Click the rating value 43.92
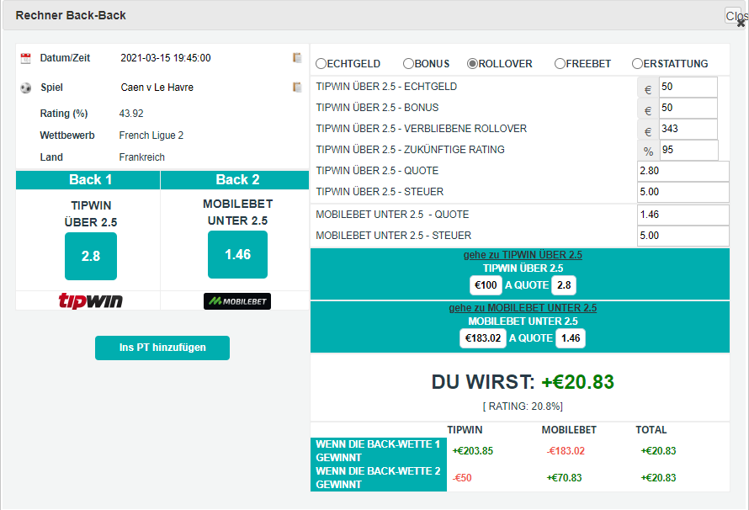 [131, 113]
